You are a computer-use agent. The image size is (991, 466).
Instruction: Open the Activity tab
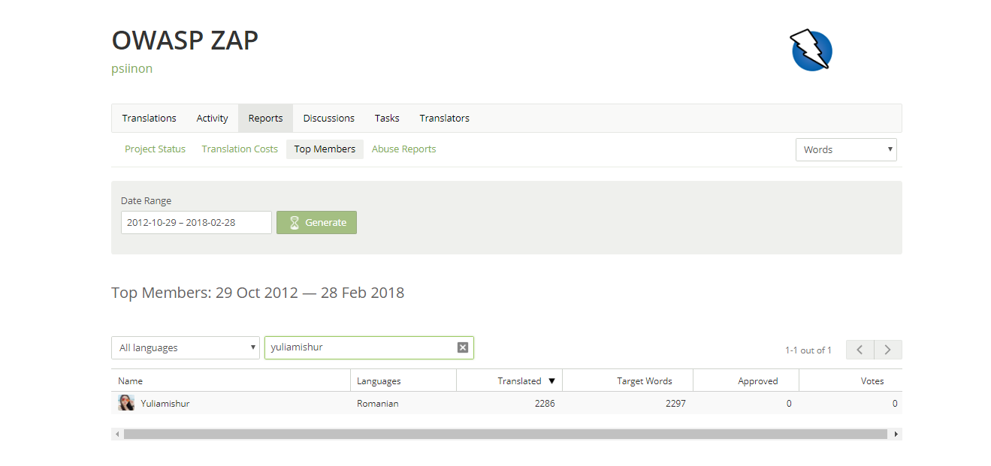(212, 118)
